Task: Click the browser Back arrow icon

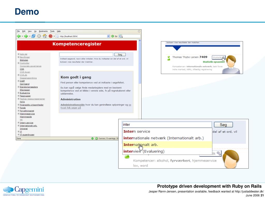Action: click(19, 36)
